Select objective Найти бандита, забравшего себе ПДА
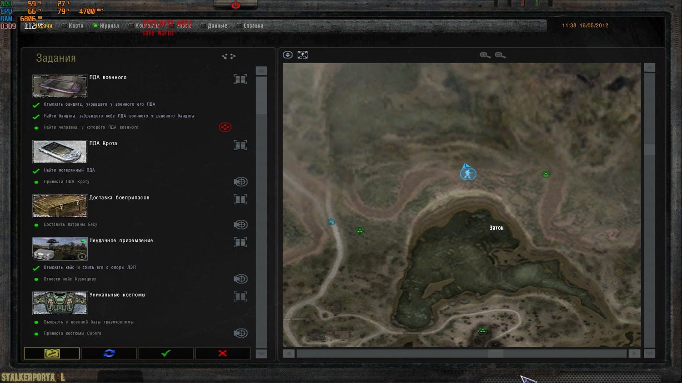 click(119, 116)
